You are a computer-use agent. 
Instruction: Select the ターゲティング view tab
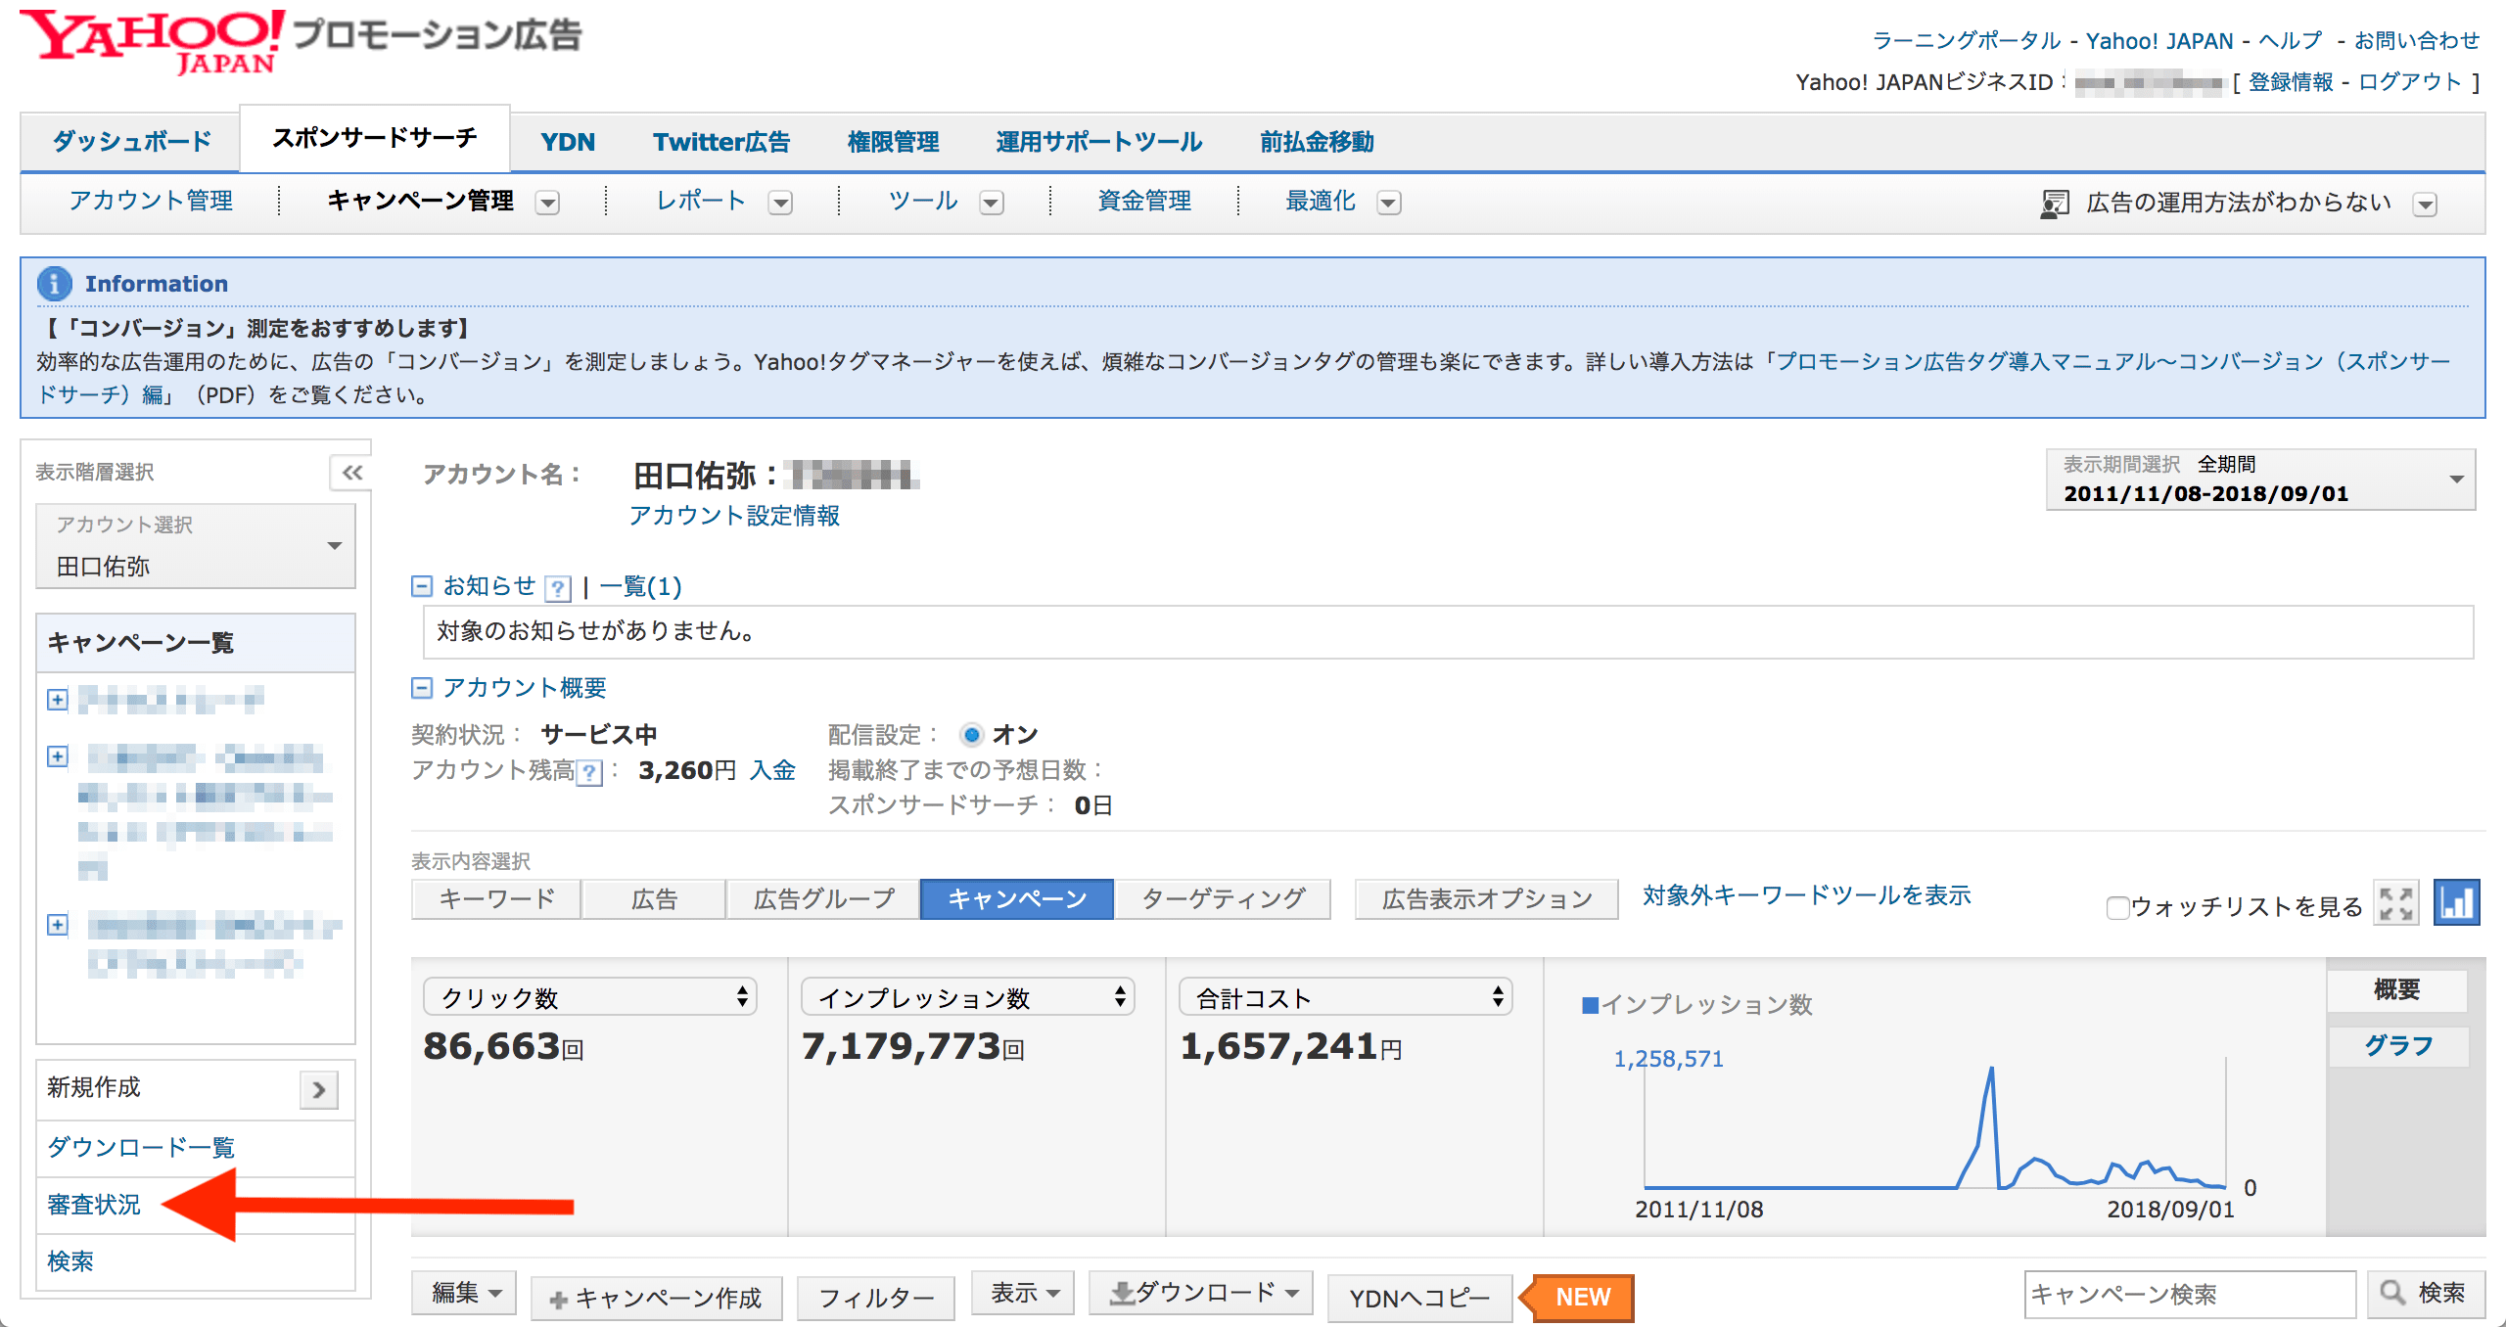click(1223, 899)
